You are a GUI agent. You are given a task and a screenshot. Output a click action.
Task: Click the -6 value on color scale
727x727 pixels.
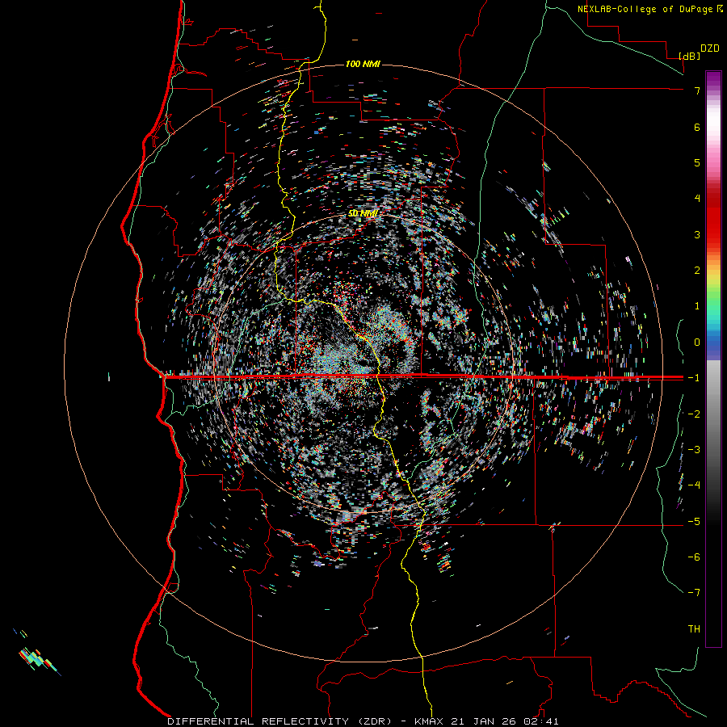coord(694,557)
